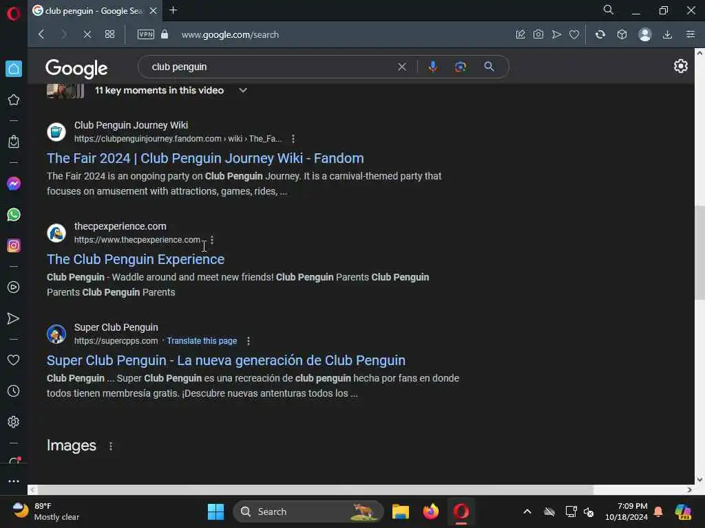The width and height of the screenshot is (705, 528).
Task: Open Easy Setup menu
Action: tap(691, 34)
